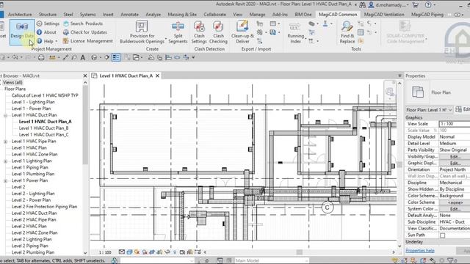Open the Design Data tool
470x264 pixels.
pyautogui.click(x=22, y=32)
